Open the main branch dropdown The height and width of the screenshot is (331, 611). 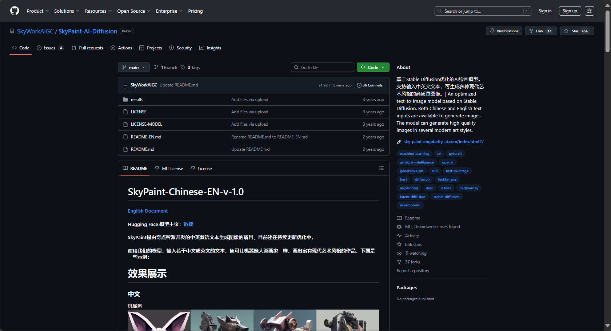(133, 67)
